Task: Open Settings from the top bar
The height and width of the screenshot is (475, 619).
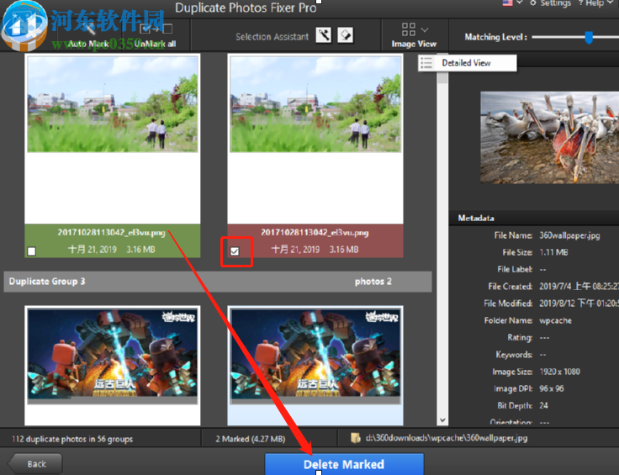Action: click(551, 3)
